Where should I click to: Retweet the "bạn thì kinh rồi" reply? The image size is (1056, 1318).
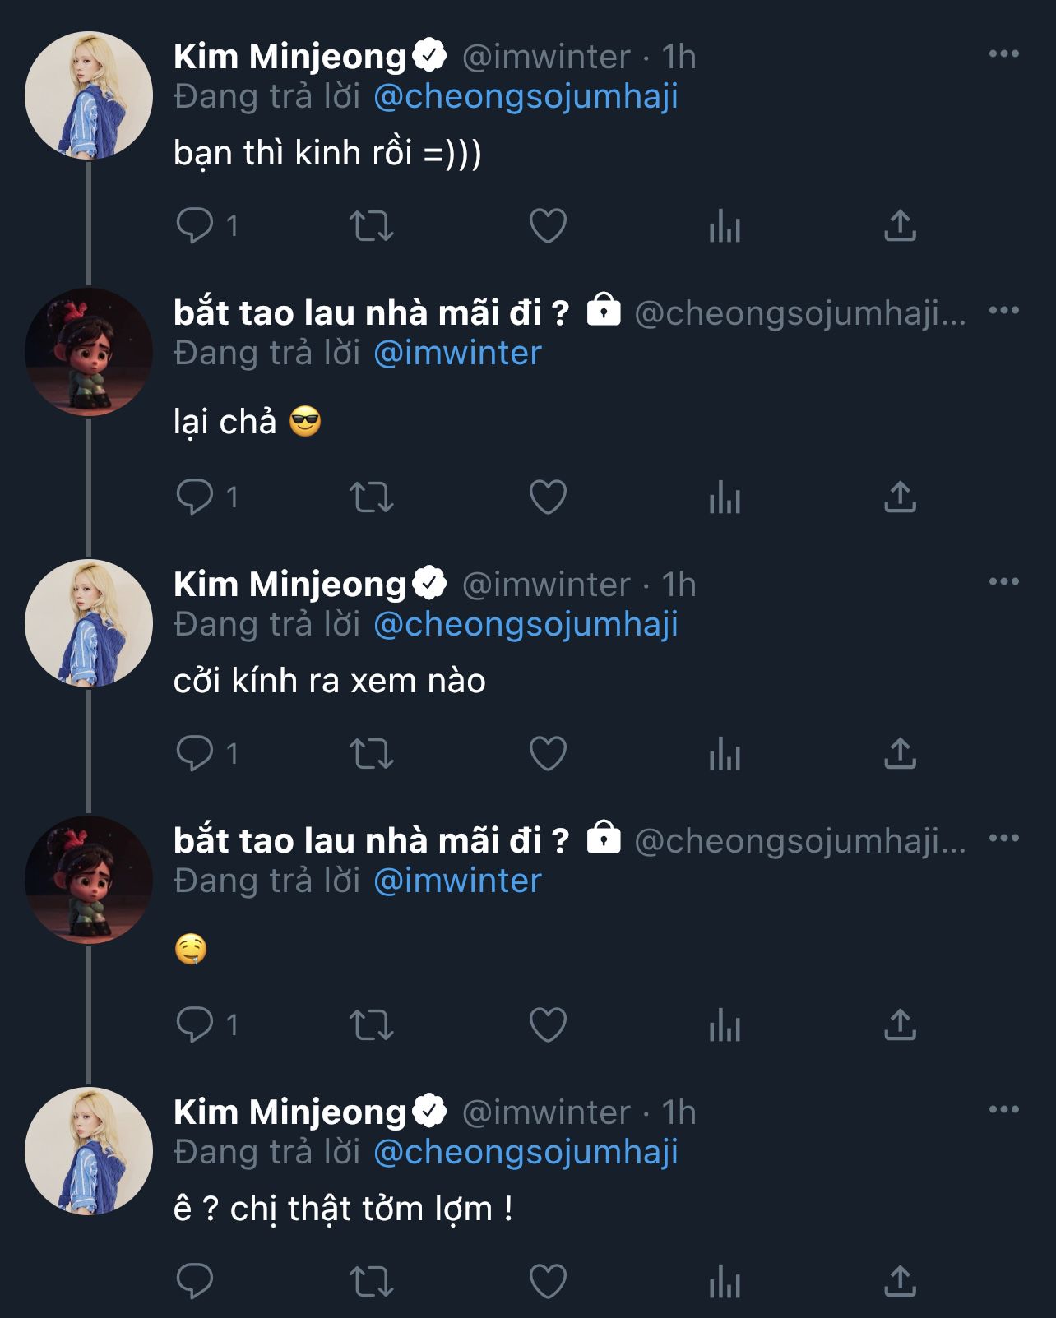click(371, 225)
